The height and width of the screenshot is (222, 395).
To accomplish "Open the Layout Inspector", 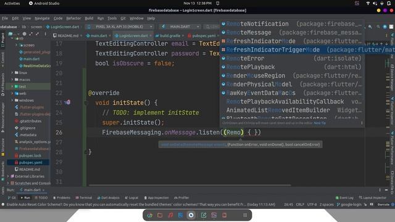I will (x=373, y=198).
